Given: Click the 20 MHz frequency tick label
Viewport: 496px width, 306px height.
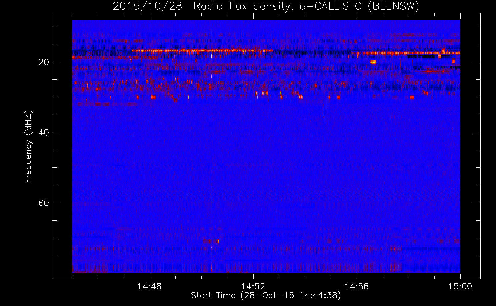Looking at the screenshot, I should point(44,62).
